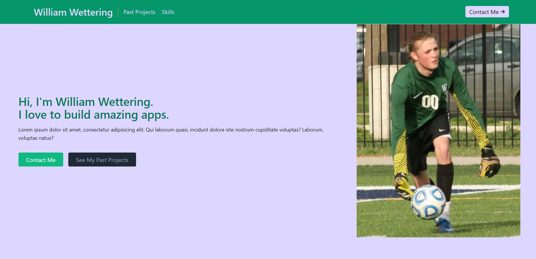
Task: Click the white W letter on jersey
Action: click(x=444, y=88)
